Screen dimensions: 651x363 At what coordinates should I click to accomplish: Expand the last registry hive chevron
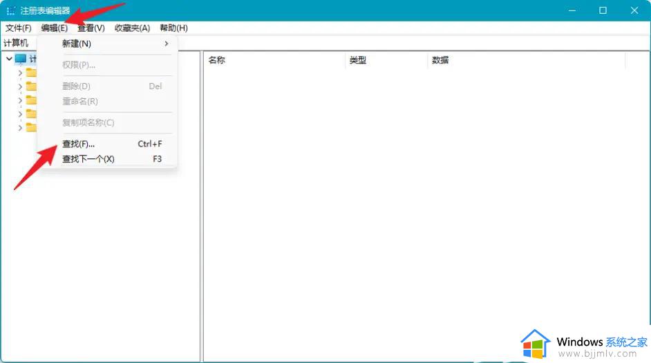click(20, 128)
